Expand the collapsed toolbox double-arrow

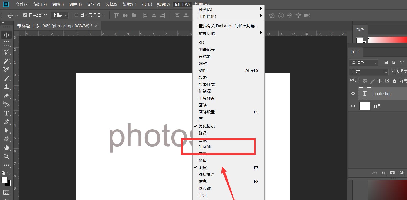click(3, 23)
